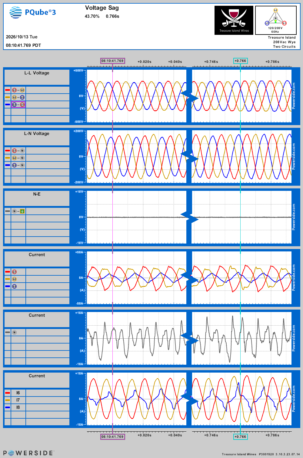Click the top +0.766 end time marker
The height and width of the screenshot is (458, 303).
[x=240, y=61]
